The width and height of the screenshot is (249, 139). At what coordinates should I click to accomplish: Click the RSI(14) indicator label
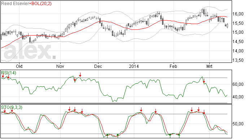pos(9,73)
